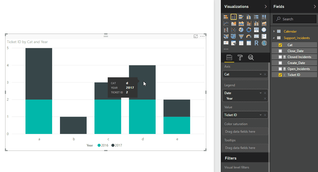Screen dimensions: 318x172
Task: Check the Open_Incidents measure checkbox
Action: [280, 69]
